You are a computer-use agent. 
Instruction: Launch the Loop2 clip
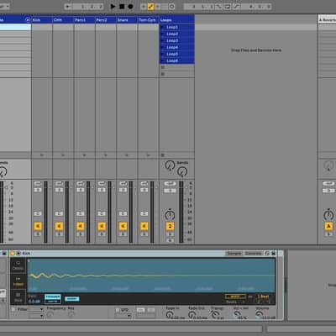[163, 34]
